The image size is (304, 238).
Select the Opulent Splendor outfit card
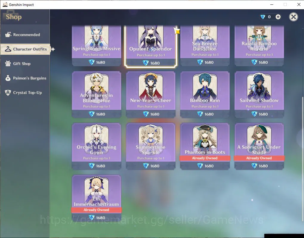[151, 46]
